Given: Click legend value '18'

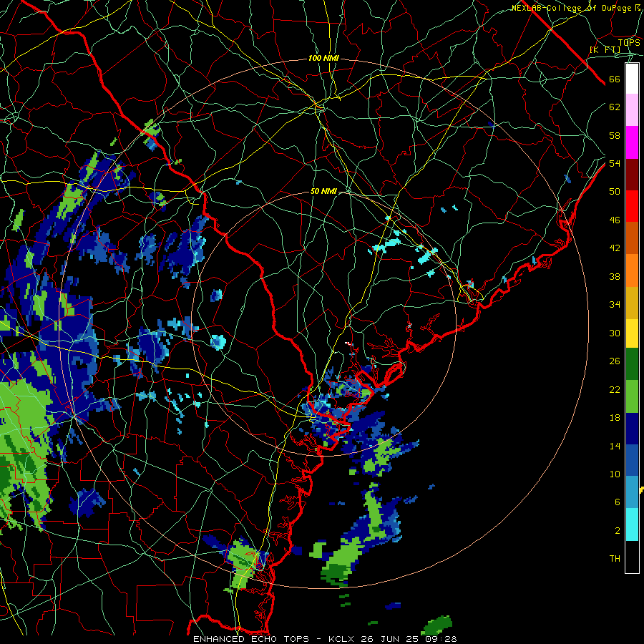Looking at the screenshot, I should [x=615, y=418].
